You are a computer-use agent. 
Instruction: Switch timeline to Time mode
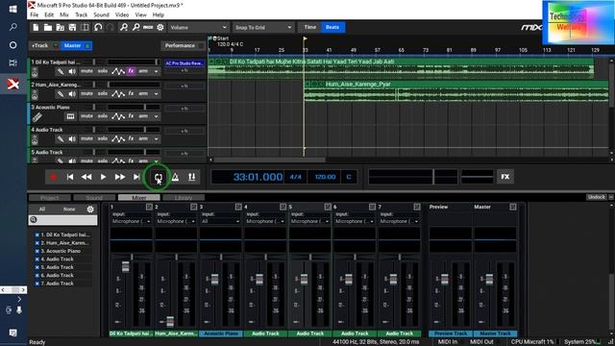point(309,28)
